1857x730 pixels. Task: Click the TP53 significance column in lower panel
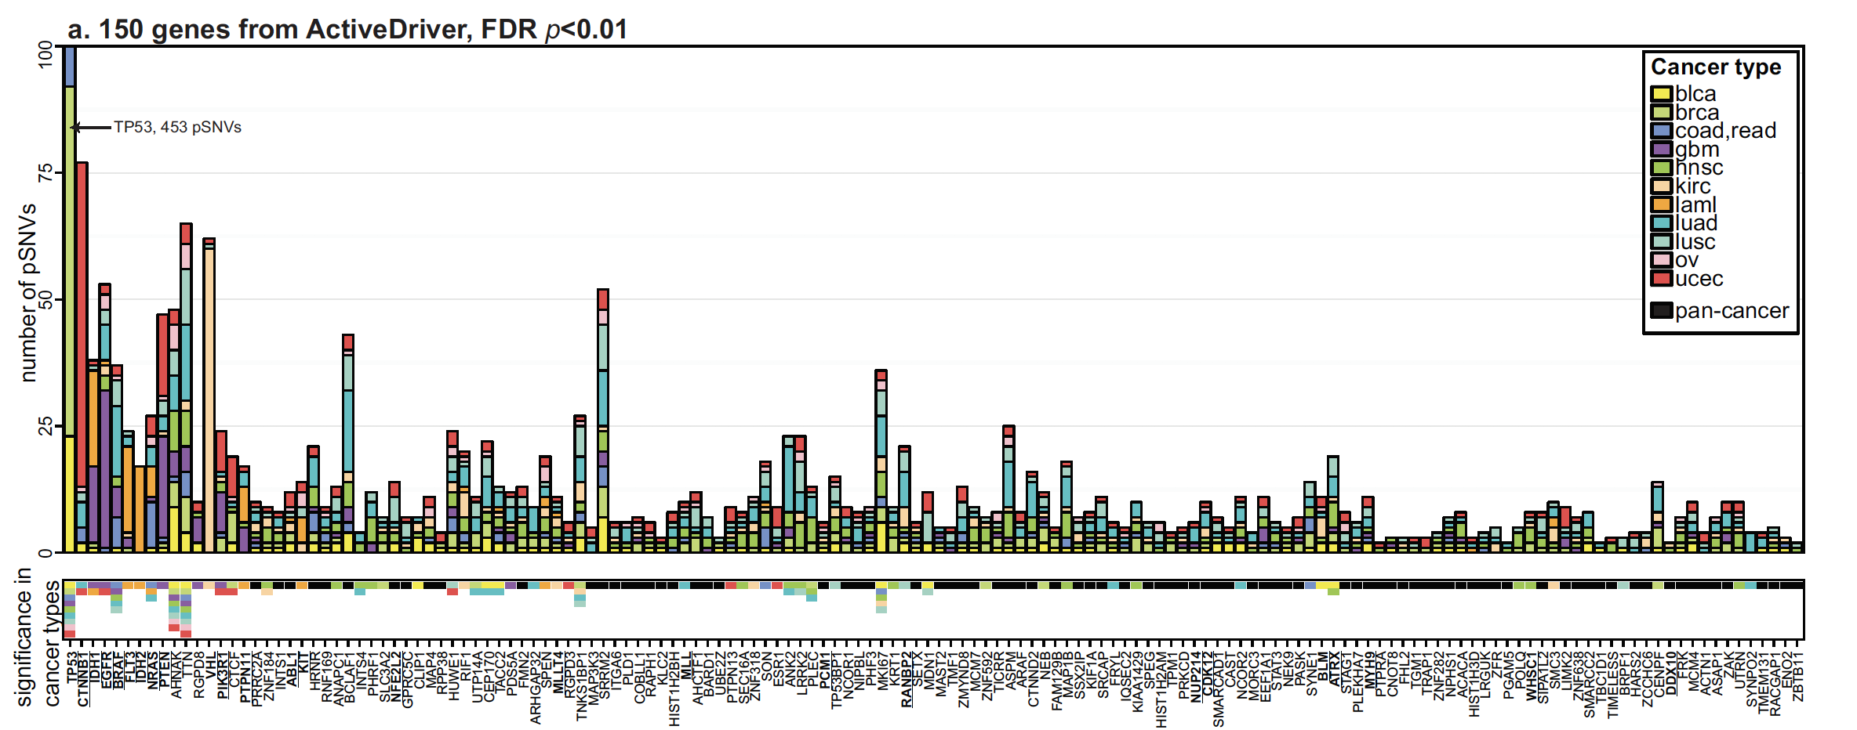click(70, 609)
